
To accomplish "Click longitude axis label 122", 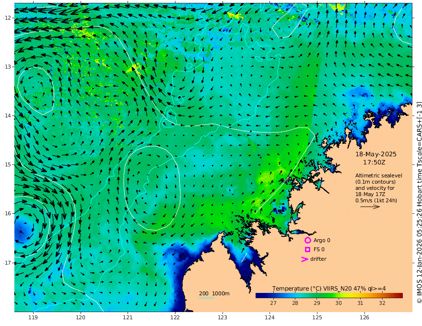I will (x=175, y=317).
